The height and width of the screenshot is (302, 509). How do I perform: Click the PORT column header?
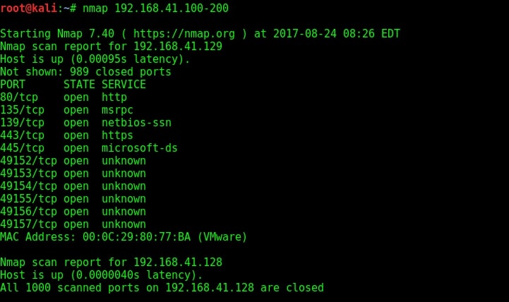pos(13,85)
